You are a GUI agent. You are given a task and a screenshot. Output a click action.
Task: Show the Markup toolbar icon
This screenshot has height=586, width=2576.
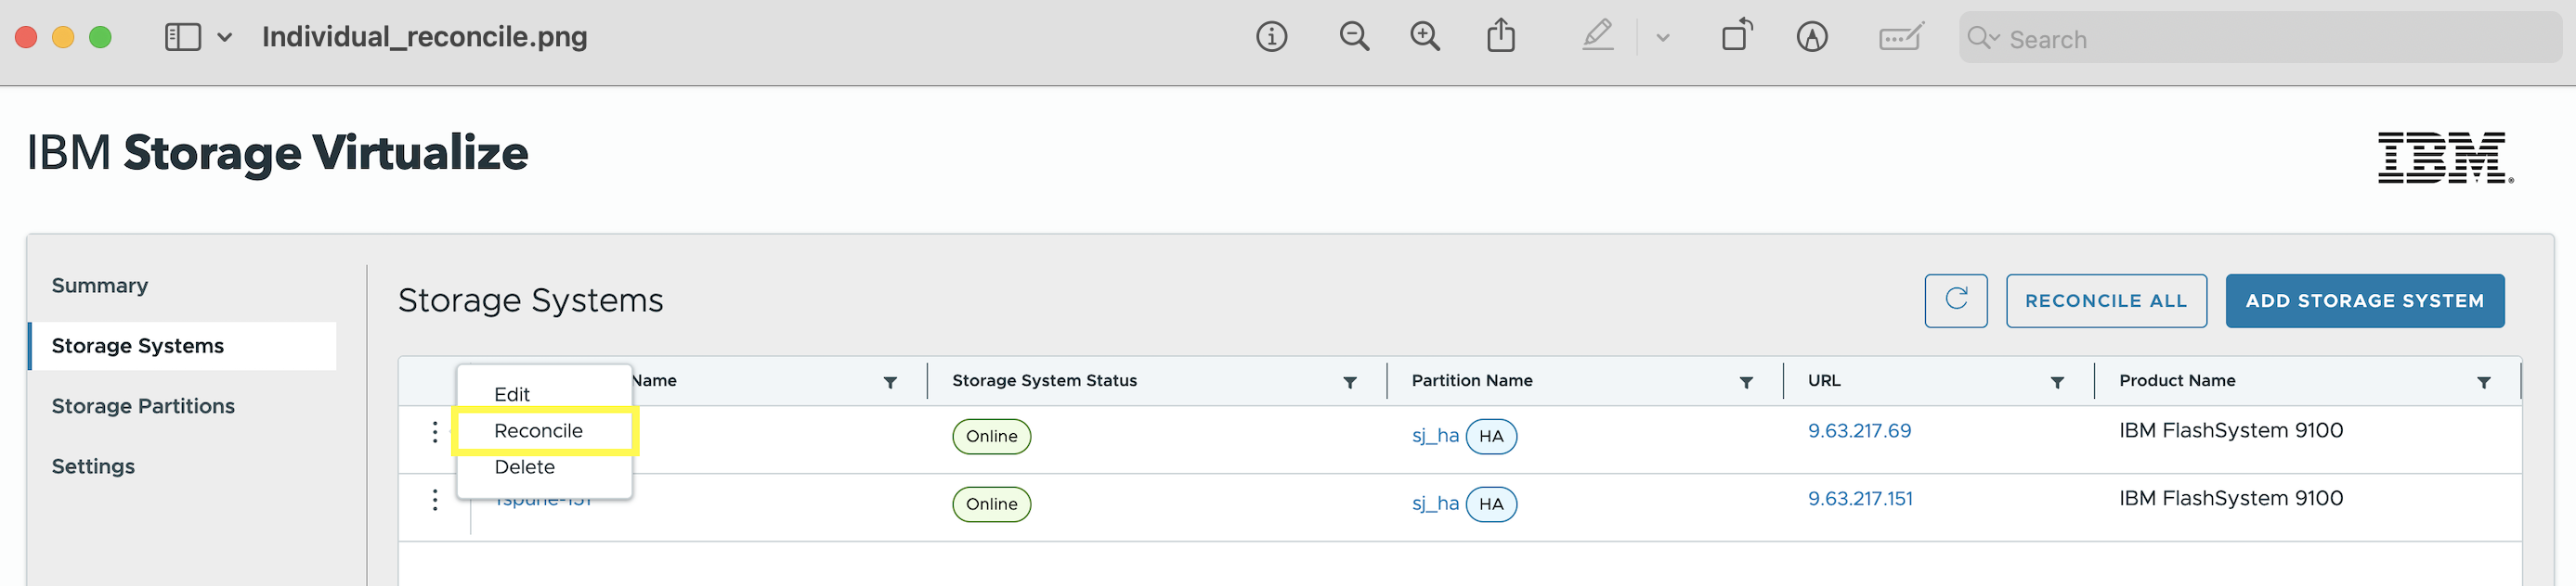click(1811, 38)
